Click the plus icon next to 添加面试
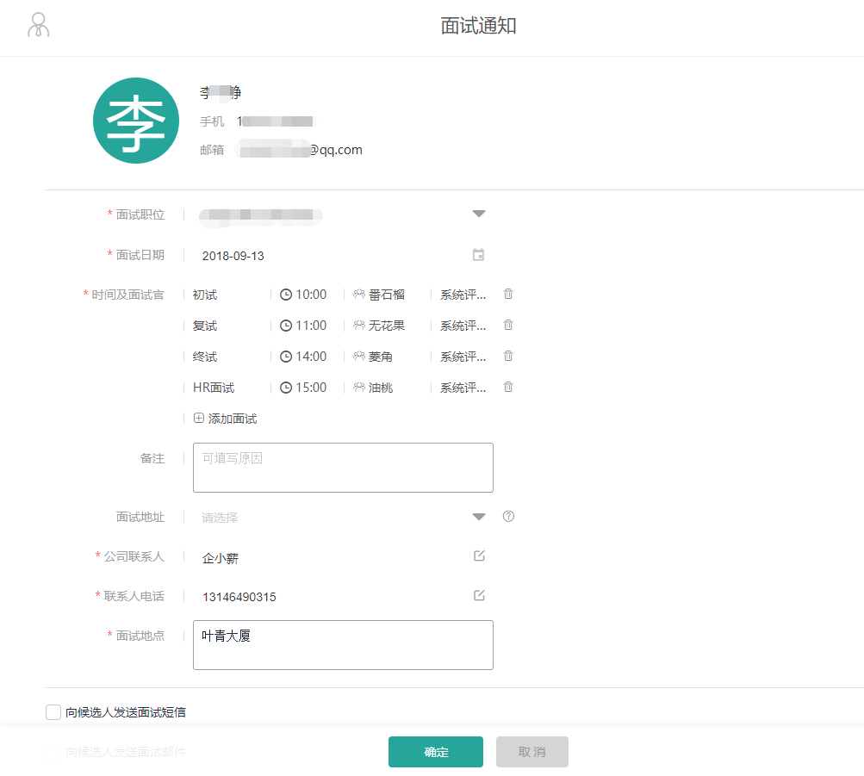 (x=199, y=418)
